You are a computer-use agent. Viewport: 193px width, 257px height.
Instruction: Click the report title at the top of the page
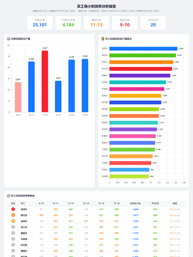click(96, 6)
